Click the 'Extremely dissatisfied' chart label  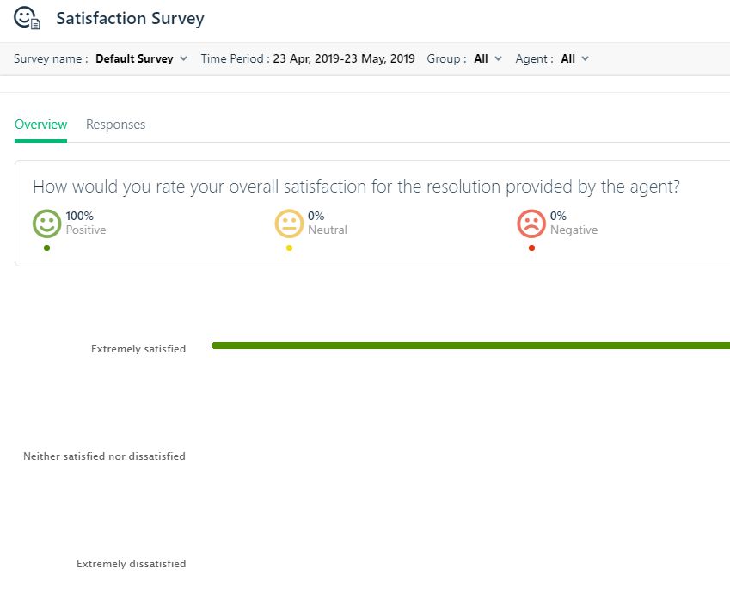(x=132, y=564)
